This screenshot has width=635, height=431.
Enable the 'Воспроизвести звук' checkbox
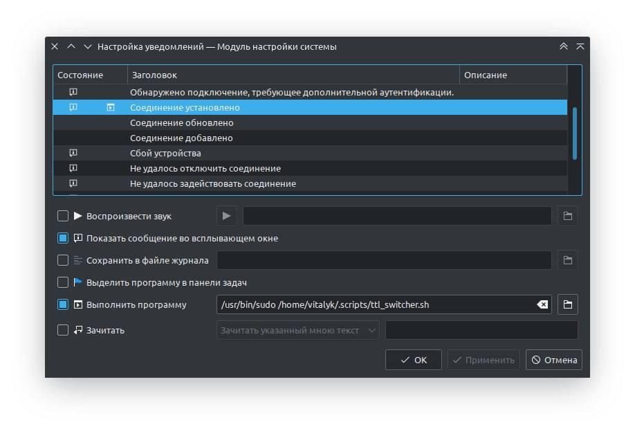pos(63,216)
